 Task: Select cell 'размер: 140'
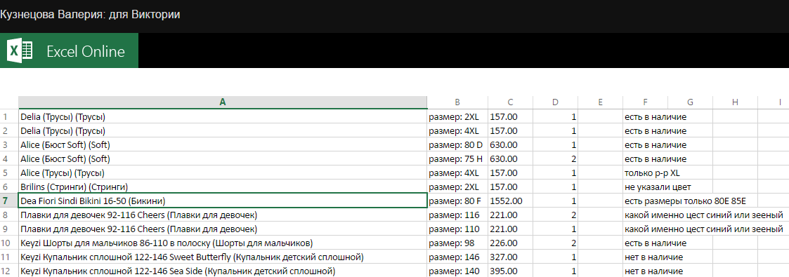pyautogui.click(x=457, y=271)
